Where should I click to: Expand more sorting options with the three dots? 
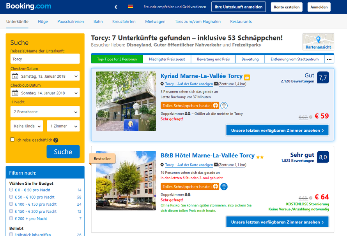tap(329, 59)
